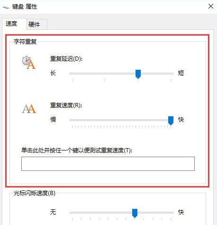Click the 单击此处并按住一个键 test label
The image size is (217, 225).
click(x=77, y=150)
